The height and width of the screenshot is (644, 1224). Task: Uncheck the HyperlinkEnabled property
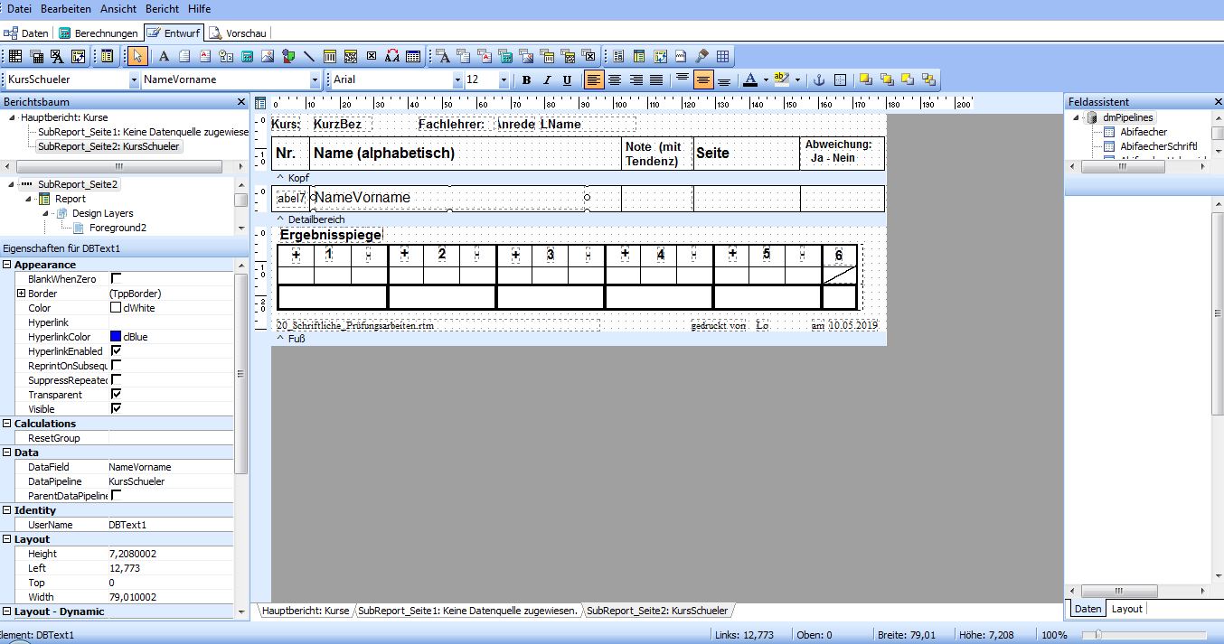pos(116,351)
